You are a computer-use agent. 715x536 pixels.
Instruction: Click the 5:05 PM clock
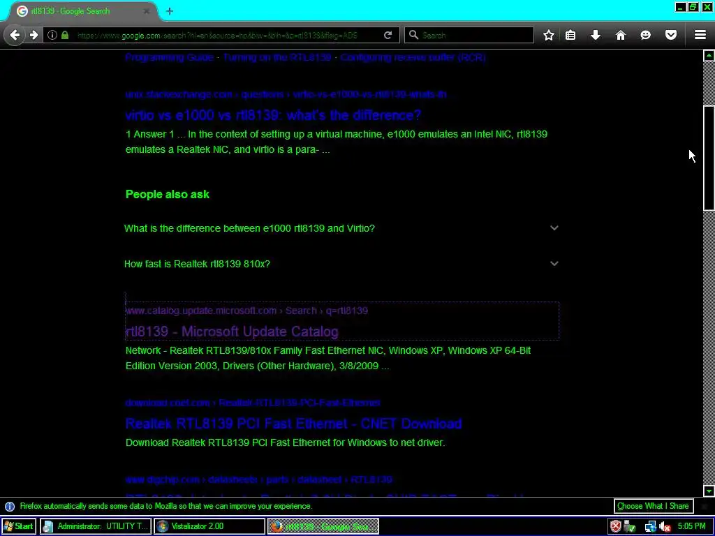(691, 526)
